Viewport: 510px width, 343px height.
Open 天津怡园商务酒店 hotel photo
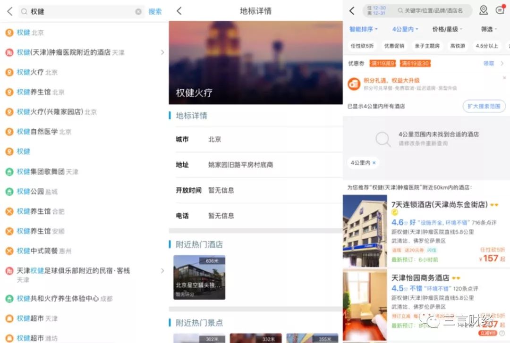[x=365, y=305]
